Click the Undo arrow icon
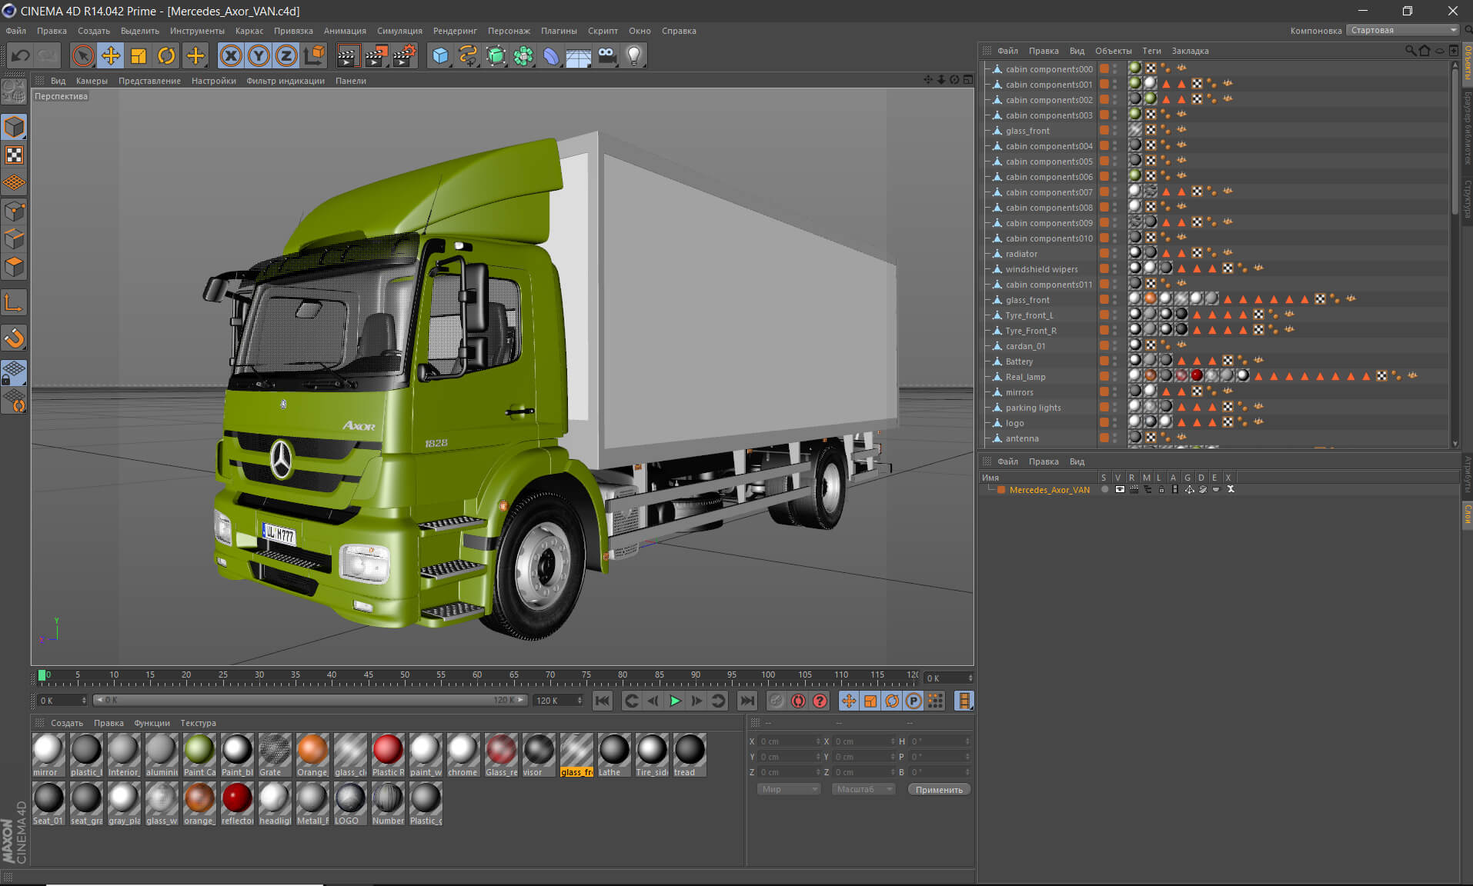This screenshot has width=1473, height=886. tap(21, 55)
